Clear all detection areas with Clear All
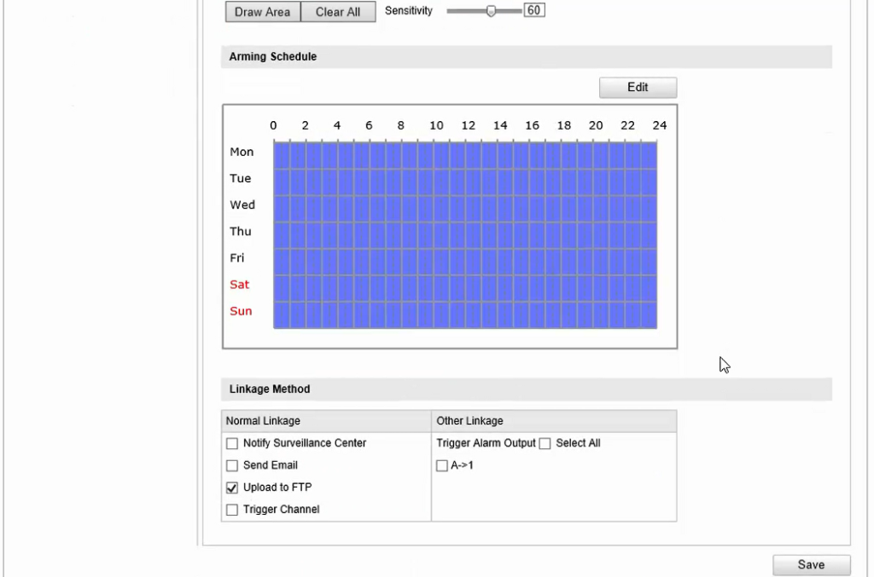The image size is (874, 577). tap(337, 11)
